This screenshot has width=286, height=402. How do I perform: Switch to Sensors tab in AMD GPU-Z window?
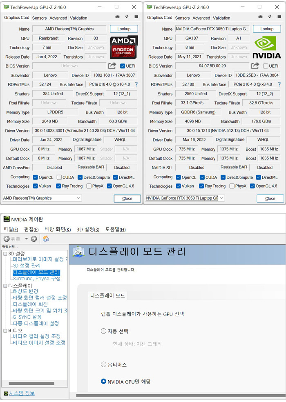point(39,18)
